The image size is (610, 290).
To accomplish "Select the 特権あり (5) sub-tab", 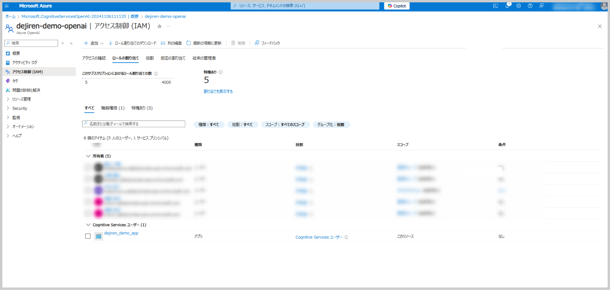I will coord(142,108).
